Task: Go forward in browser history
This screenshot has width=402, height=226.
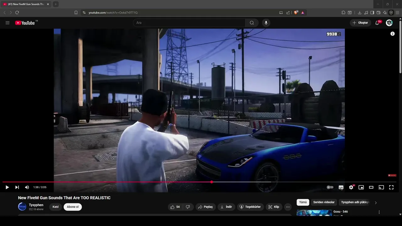Action: [x=11, y=13]
